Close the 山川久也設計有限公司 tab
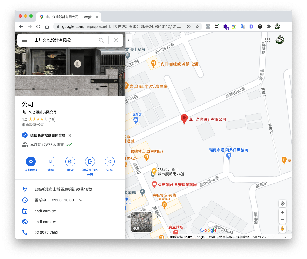The height and width of the screenshot is (259, 307). pos(97,17)
